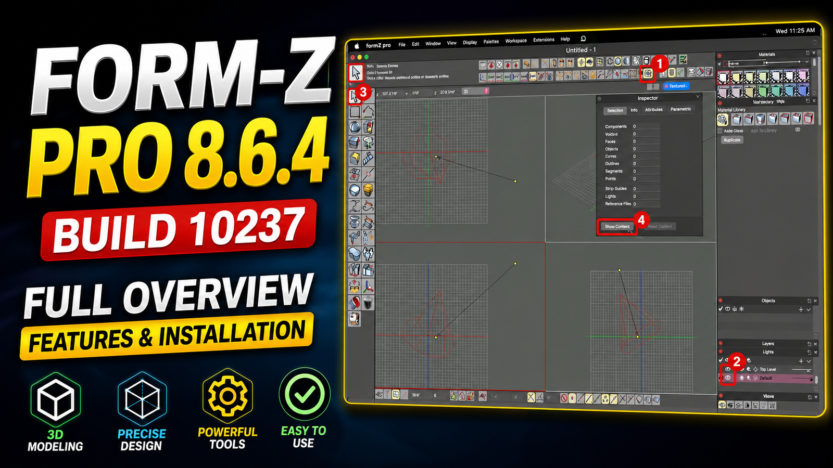Image resolution: width=833 pixels, height=468 pixels.
Task: Open the File menu
Action: click(402, 45)
